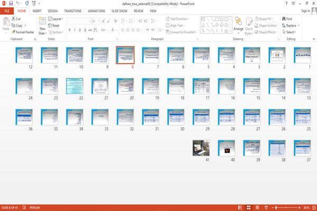Open the Arrange tool
The height and width of the screenshot is (211, 317).
click(238, 24)
